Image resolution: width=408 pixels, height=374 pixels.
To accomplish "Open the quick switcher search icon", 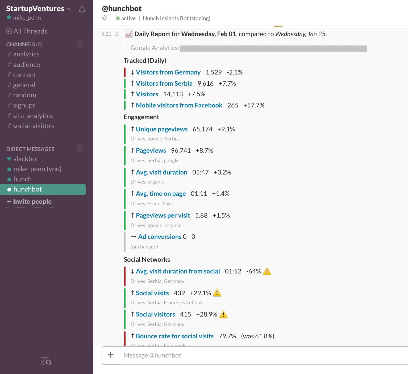I will pos(46,361).
